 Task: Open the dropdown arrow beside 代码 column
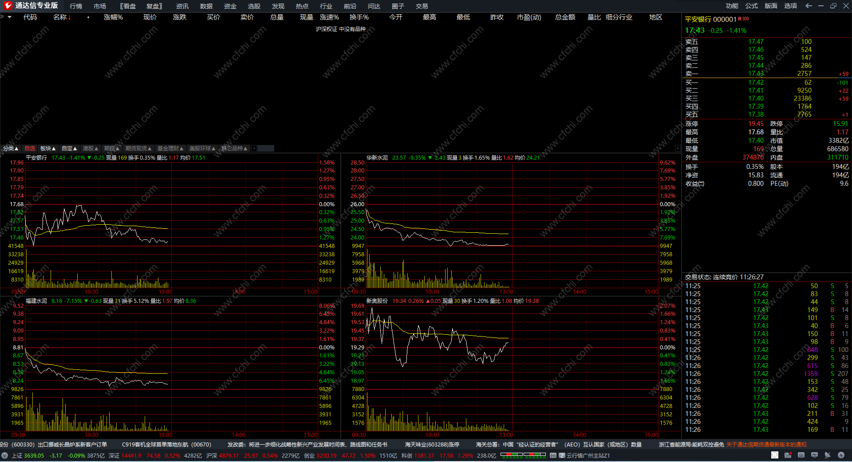9,17
